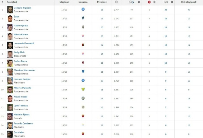The height and width of the screenshot is (138, 203).
Task: Click the Juventus crest in Dybala's row
Action: click(83, 27)
